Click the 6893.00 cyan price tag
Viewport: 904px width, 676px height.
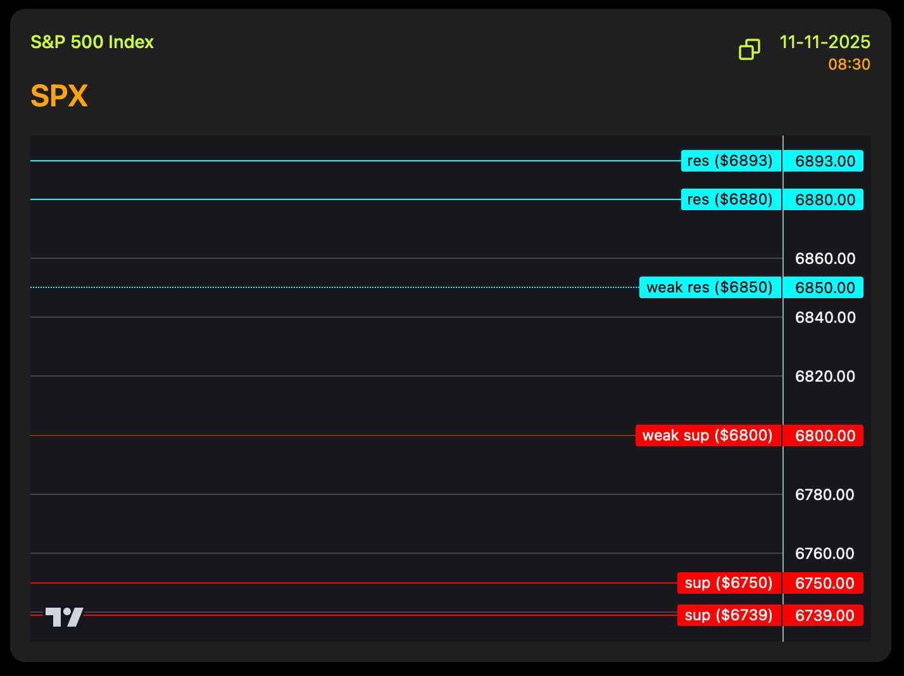click(824, 161)
